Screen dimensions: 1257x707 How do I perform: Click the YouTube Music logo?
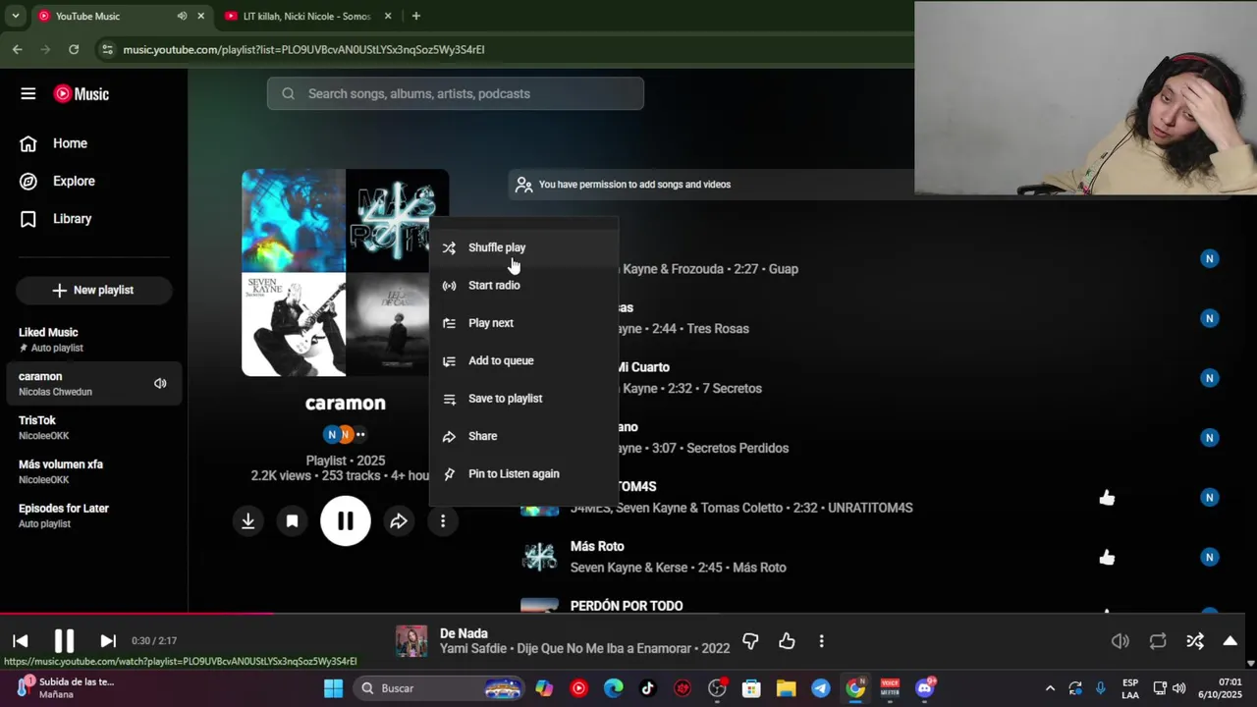pos(82,94)
